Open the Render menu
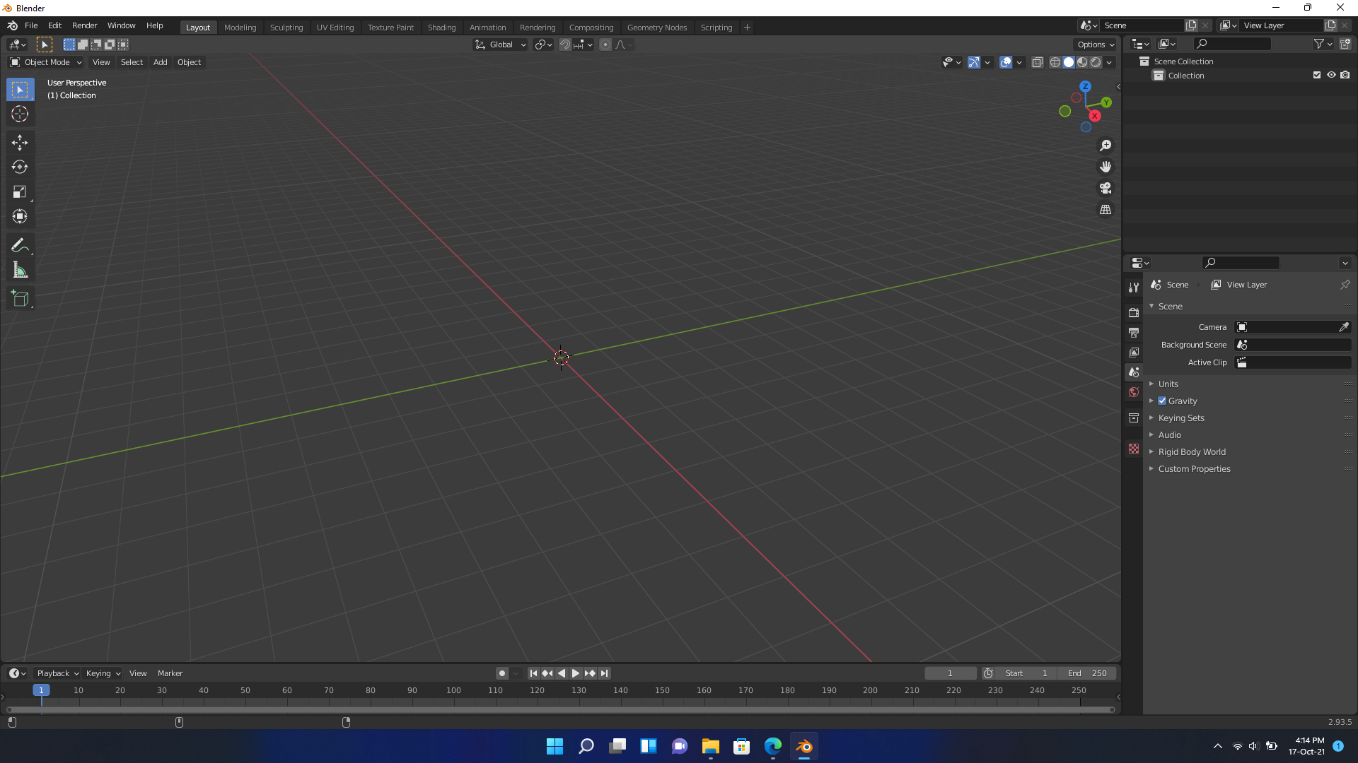The height and width of the screenshot is (763, 1358). coord(84,25)
